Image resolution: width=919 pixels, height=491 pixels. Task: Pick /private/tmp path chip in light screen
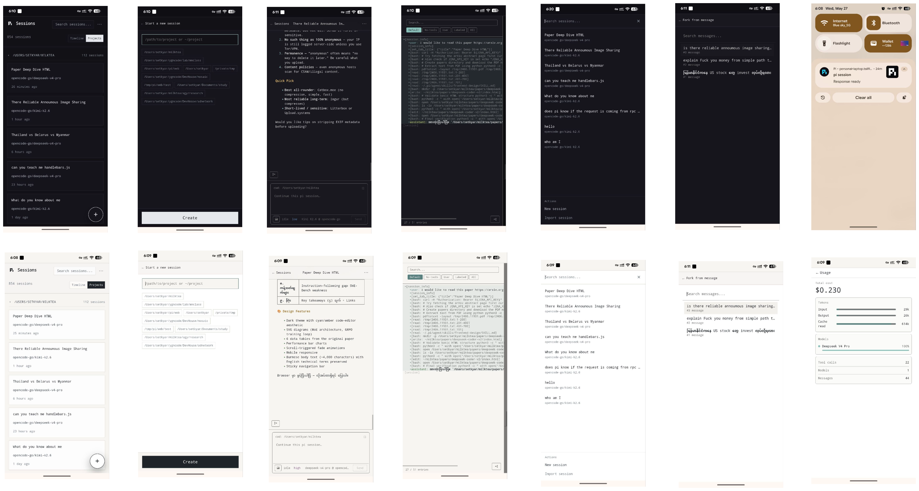(225, 313)
